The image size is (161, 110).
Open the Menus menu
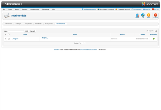(17, 9)
